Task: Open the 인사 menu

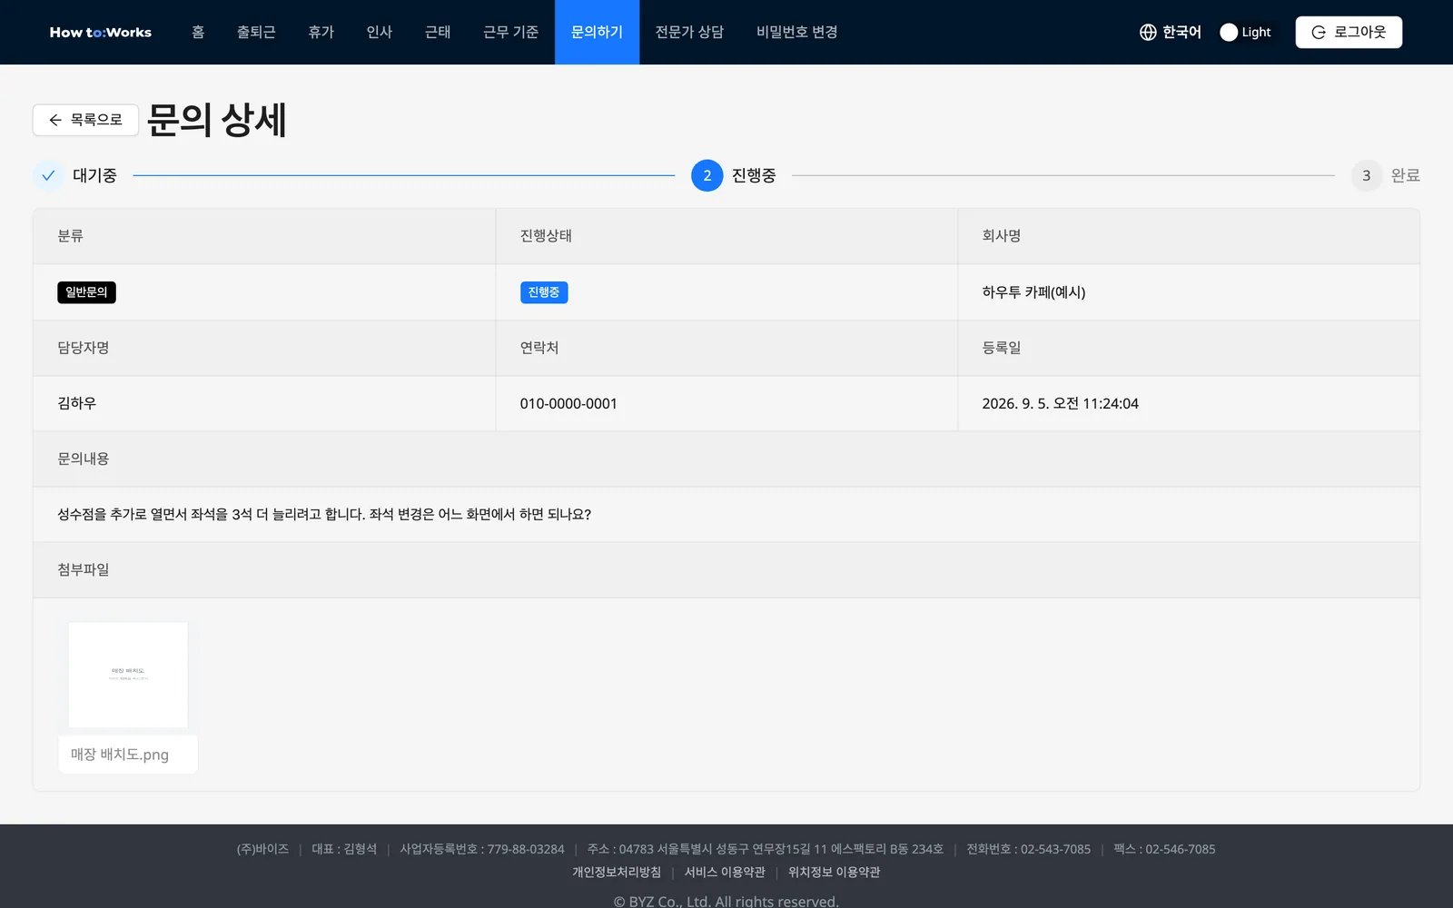Action: pyautogui.click(x=380, y=32)
